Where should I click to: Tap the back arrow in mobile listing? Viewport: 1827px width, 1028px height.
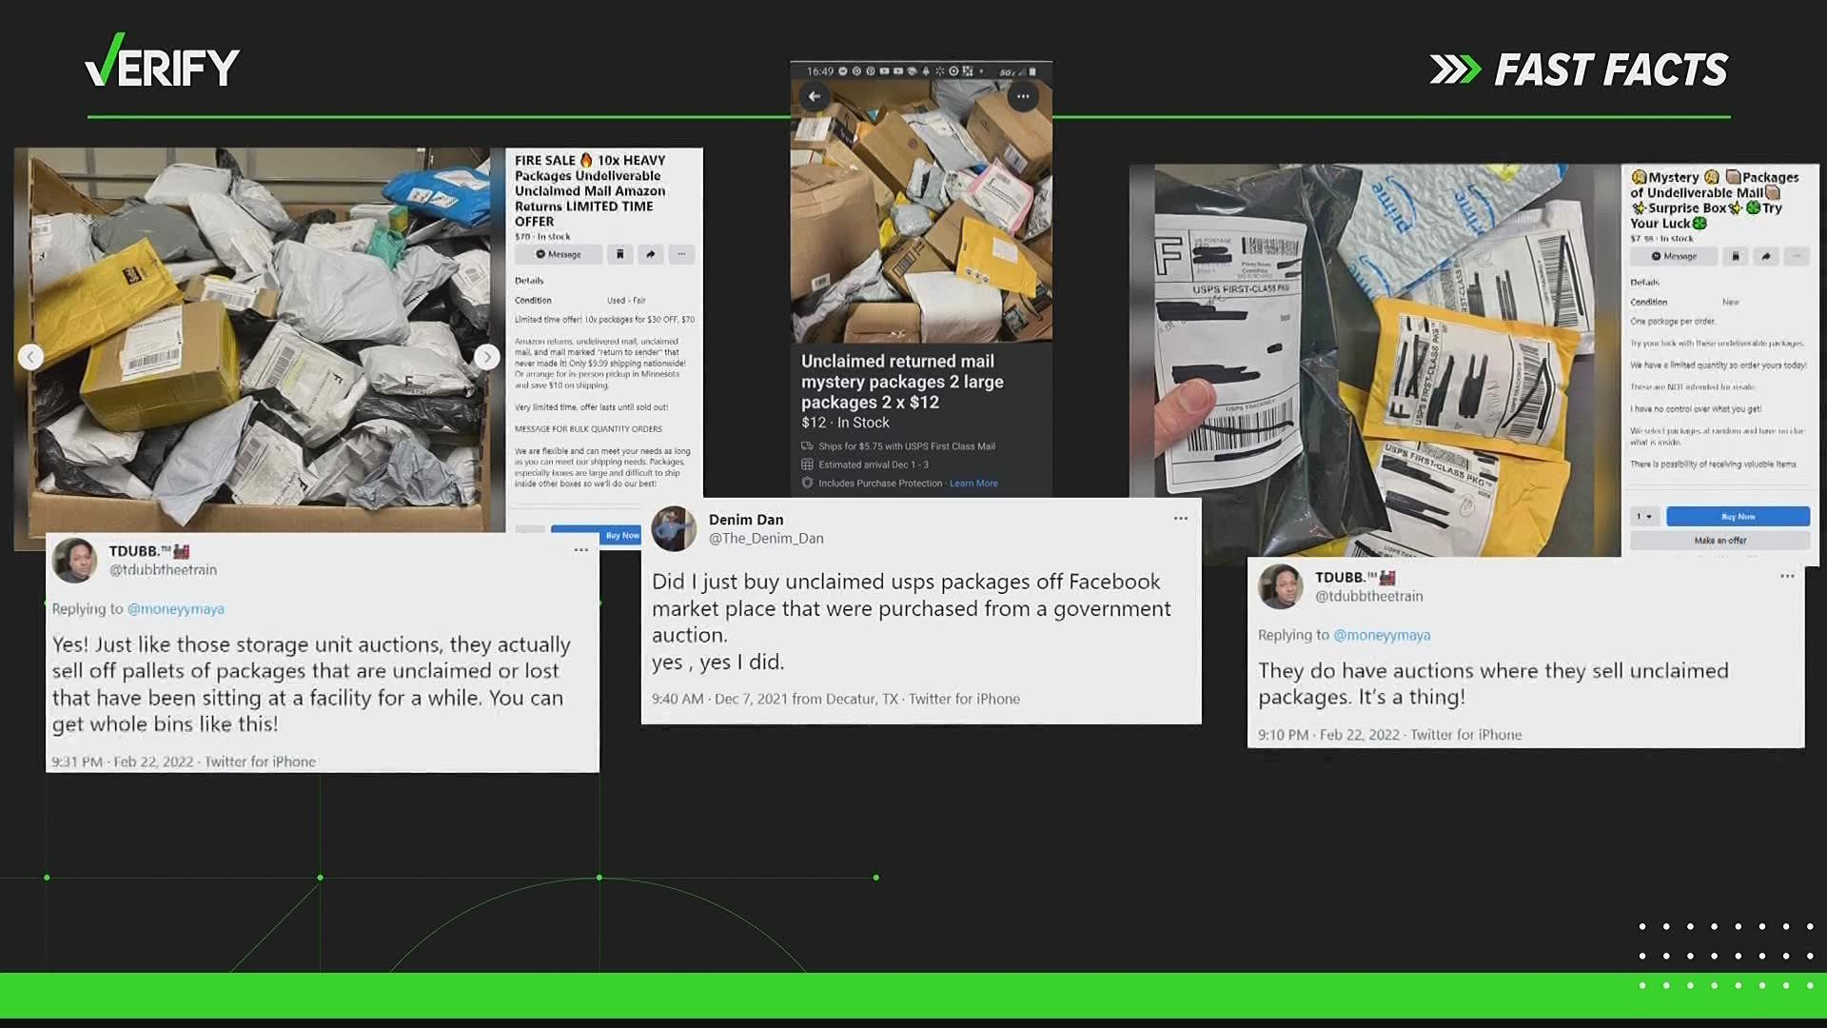coord(814,96)
